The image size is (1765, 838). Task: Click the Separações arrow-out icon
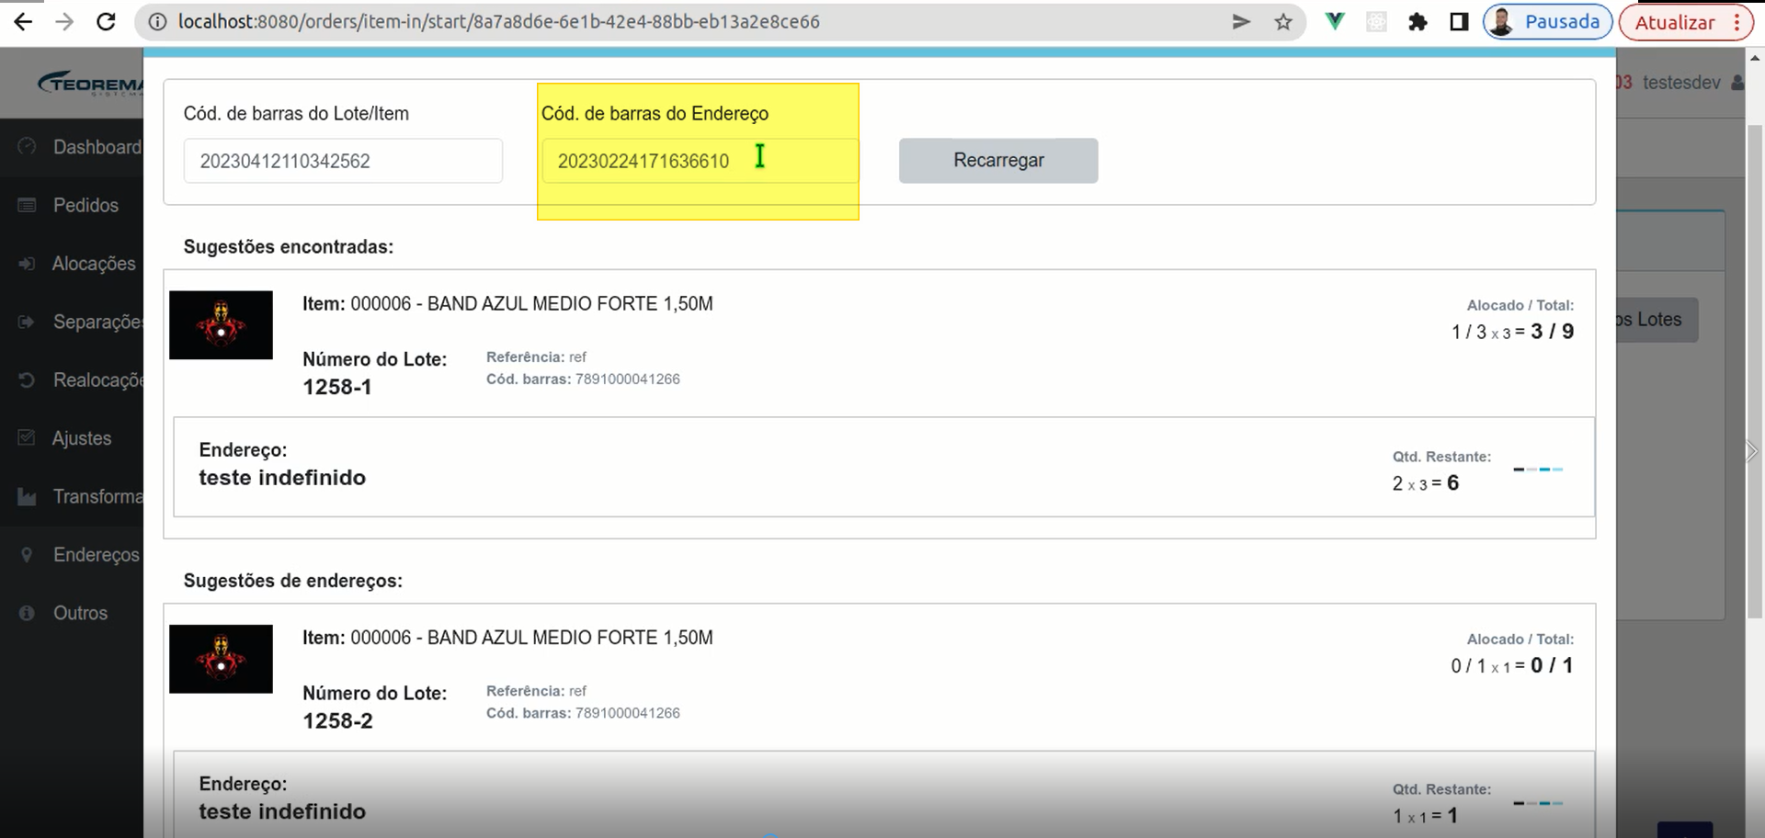click(27, 322)
